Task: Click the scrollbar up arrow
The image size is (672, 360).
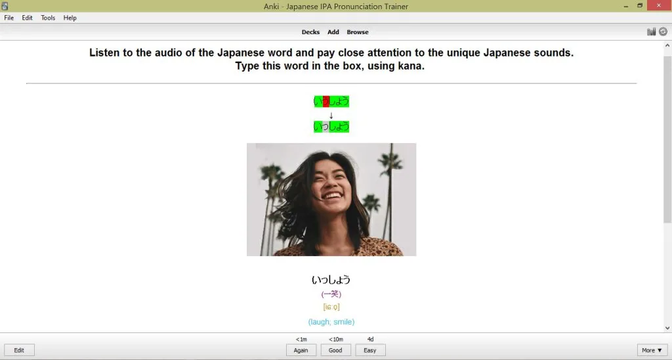Action: pos(667,45)
